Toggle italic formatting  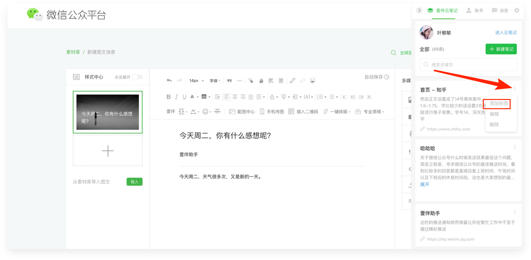(176, 97)
